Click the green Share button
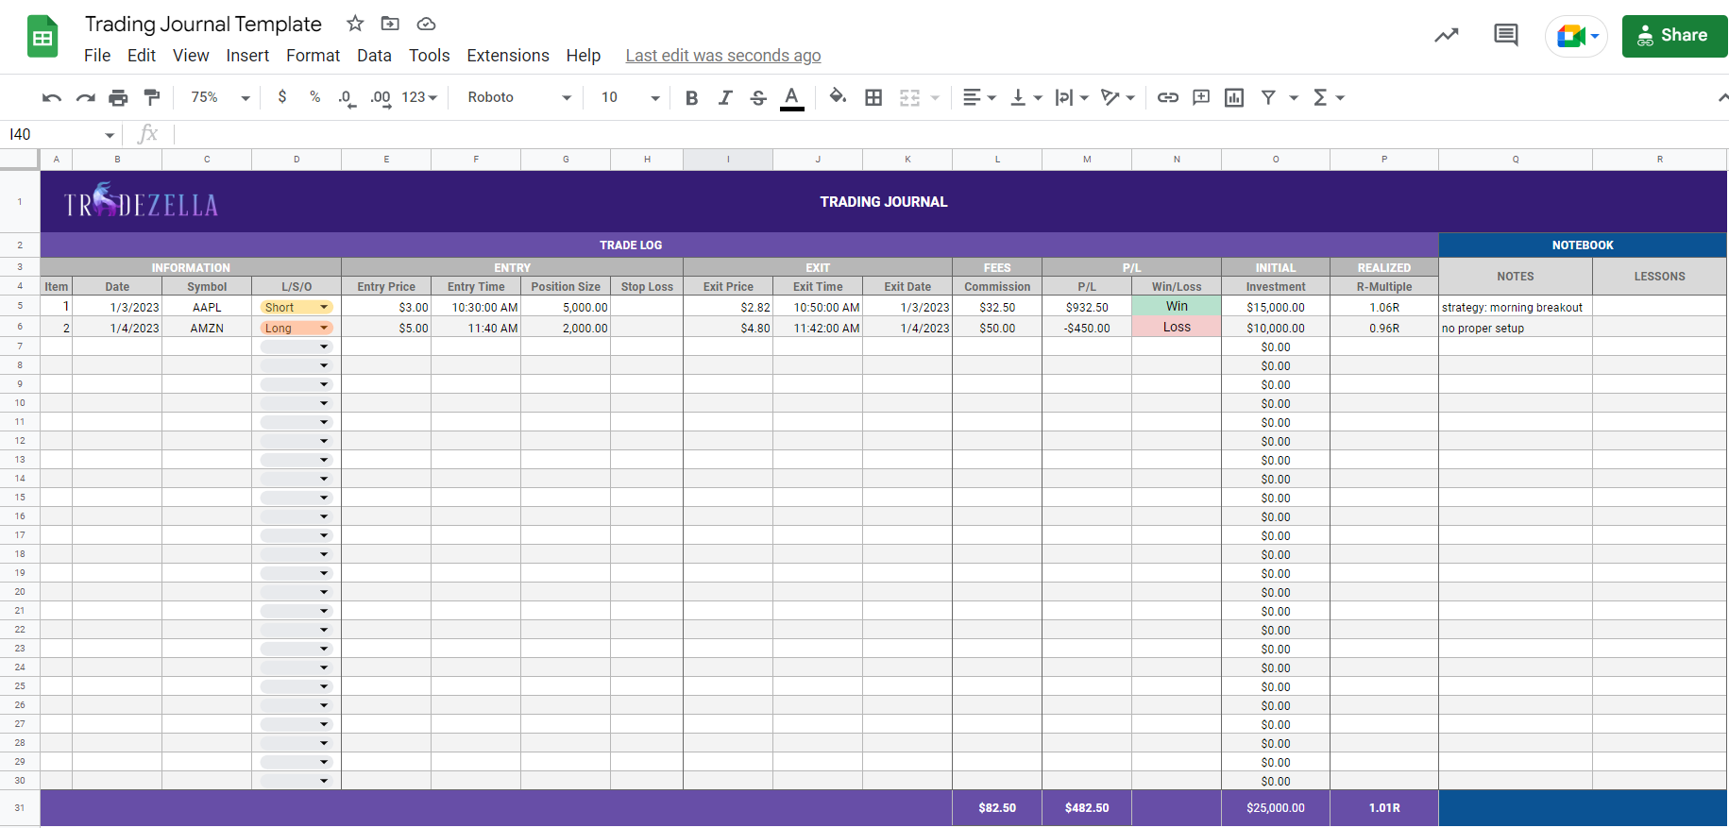 (1673, 36)
